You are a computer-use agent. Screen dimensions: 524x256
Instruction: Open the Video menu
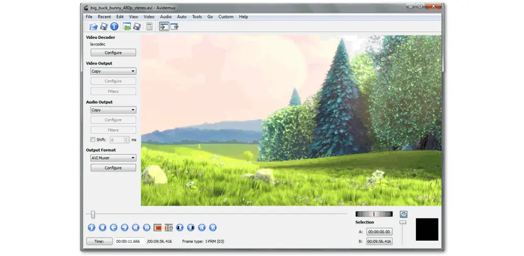149,17
